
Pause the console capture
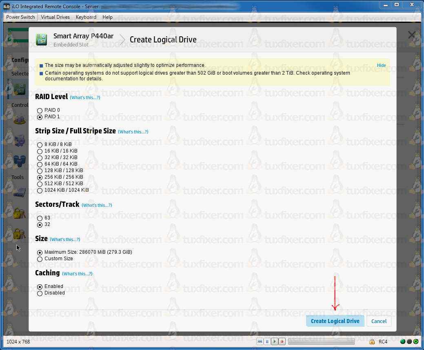coord(267,341)
